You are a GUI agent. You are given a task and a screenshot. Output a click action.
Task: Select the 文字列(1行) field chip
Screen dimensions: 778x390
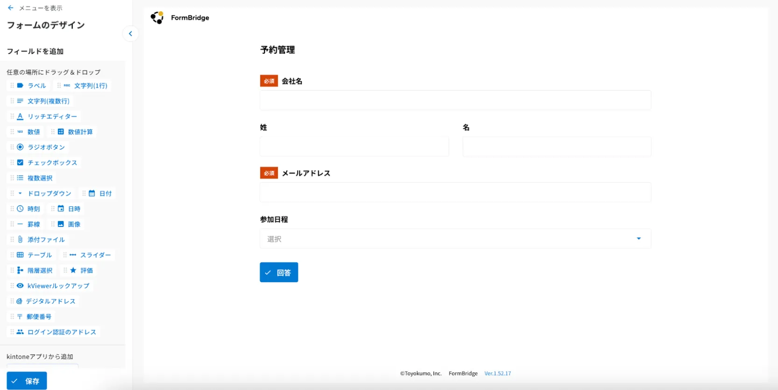click(82, 85)
